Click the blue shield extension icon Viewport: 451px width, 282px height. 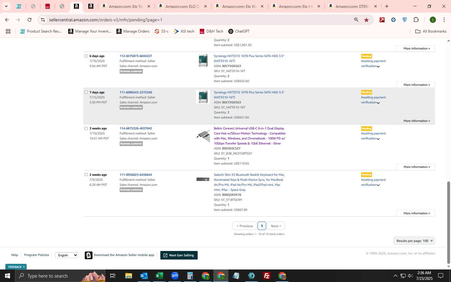[405, 20]
